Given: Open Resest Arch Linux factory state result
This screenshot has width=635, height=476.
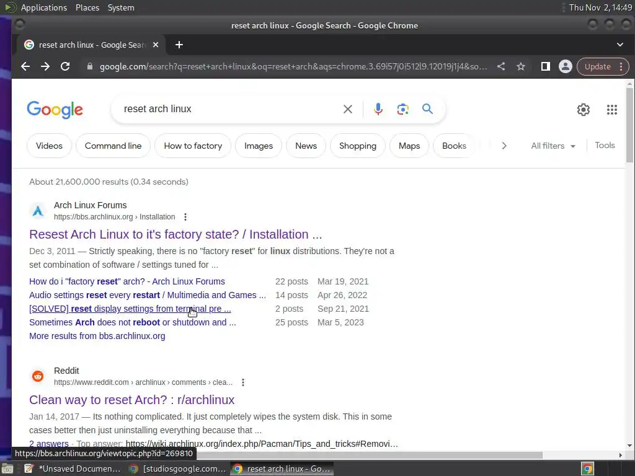Looking at the screenshot, I should click(175, 234).
